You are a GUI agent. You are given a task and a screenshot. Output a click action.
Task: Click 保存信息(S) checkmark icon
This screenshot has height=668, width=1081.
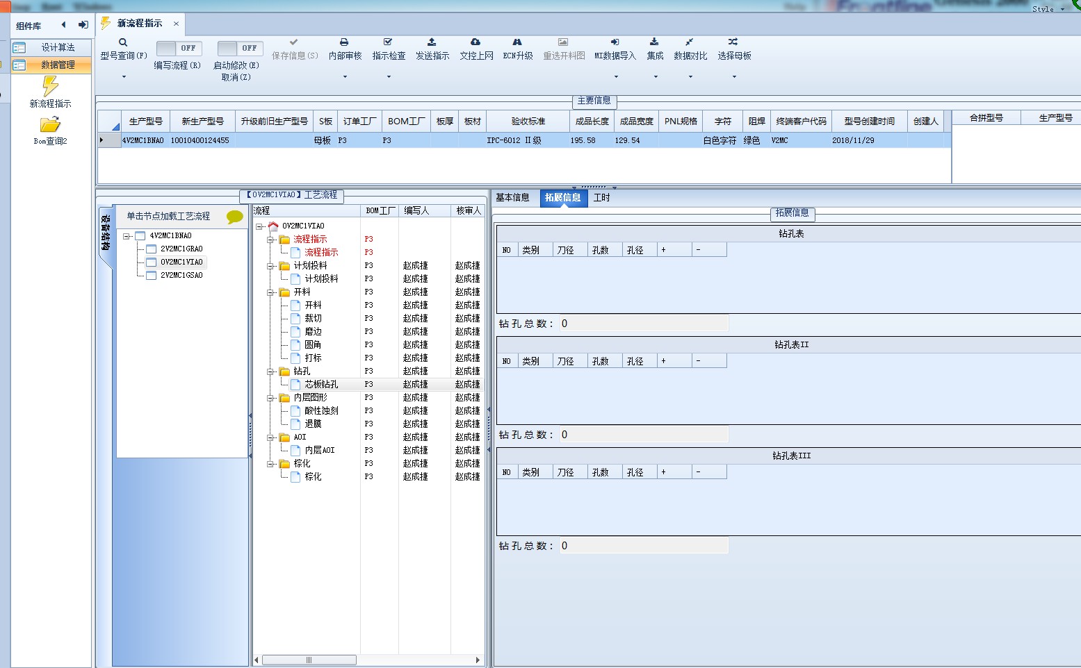click(294, 42)
